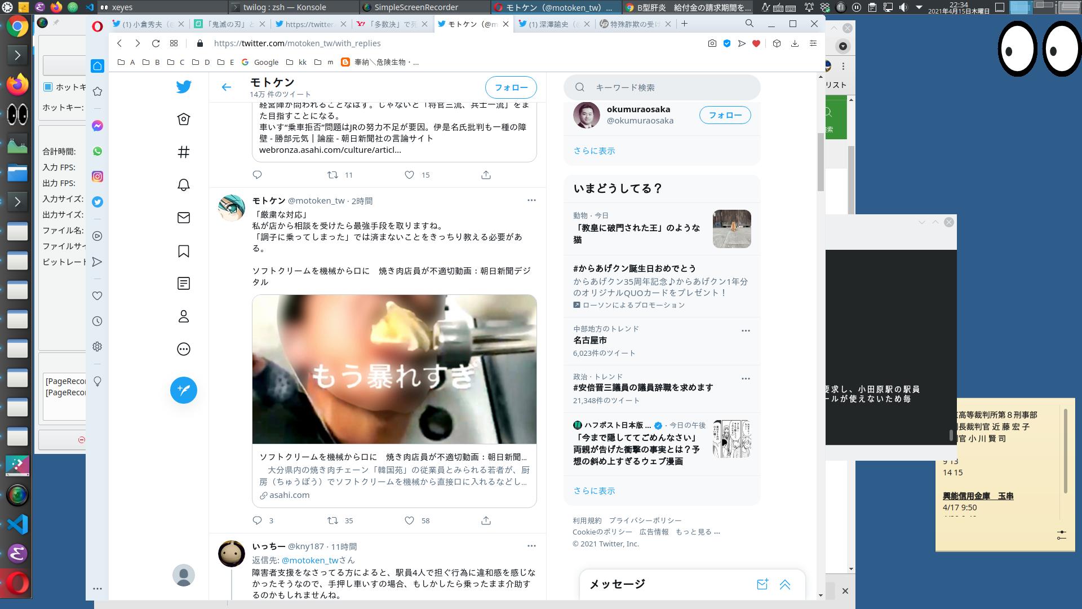Open cat thumbnail in 「教皇に破門された王」 trend
Image resolution: width=1082 pixels, height=609 pixels.
732,229
